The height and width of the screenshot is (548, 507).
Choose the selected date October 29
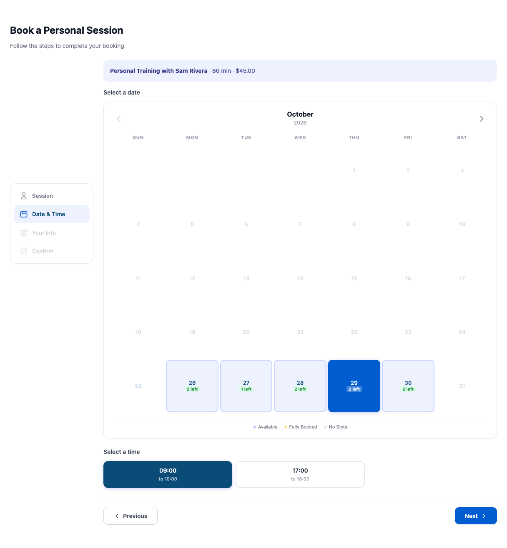(354, 386)
